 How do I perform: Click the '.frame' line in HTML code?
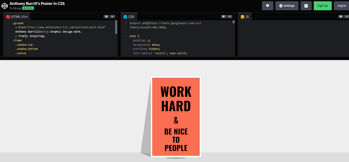17,40
